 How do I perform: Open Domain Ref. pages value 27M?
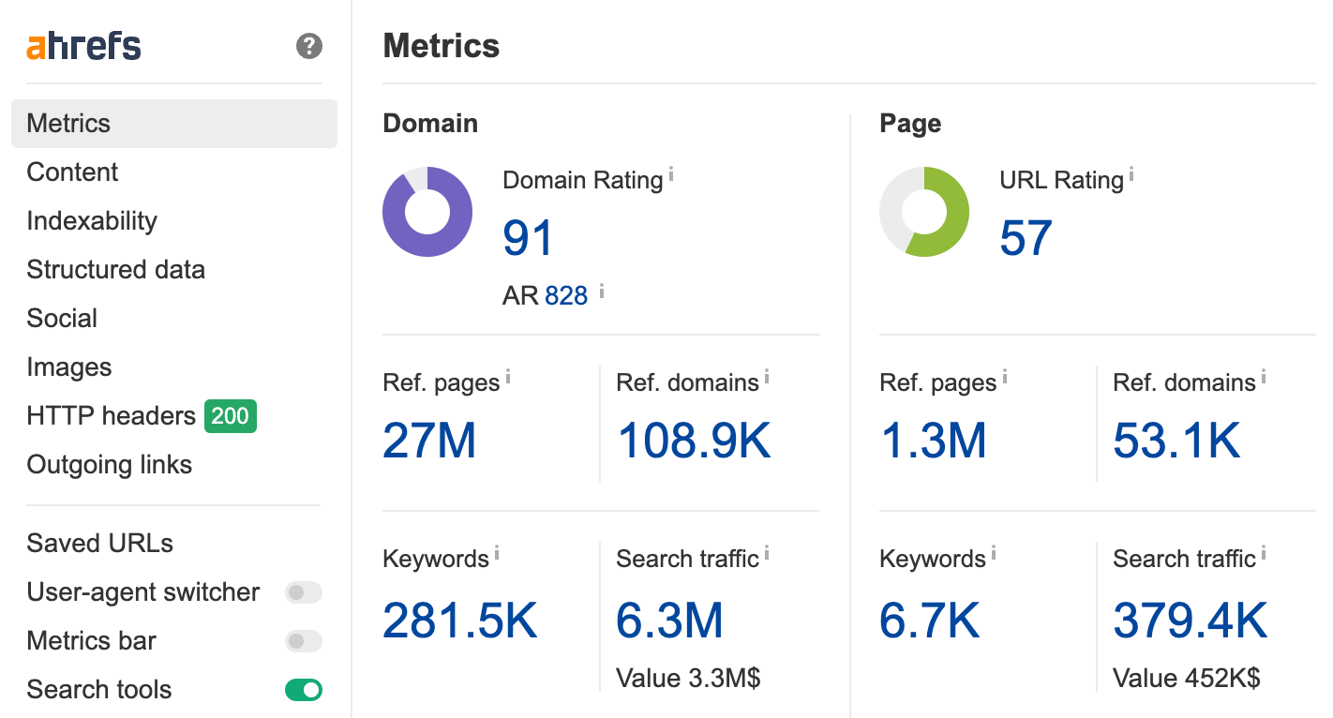click(x=429, y=441)
